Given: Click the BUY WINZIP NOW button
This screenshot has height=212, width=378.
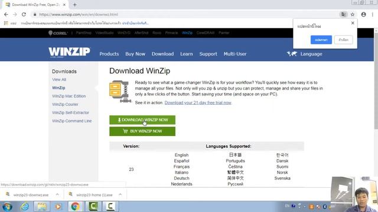Looking at the screenshot, I should pyautogui.click(x=142, y=131).
